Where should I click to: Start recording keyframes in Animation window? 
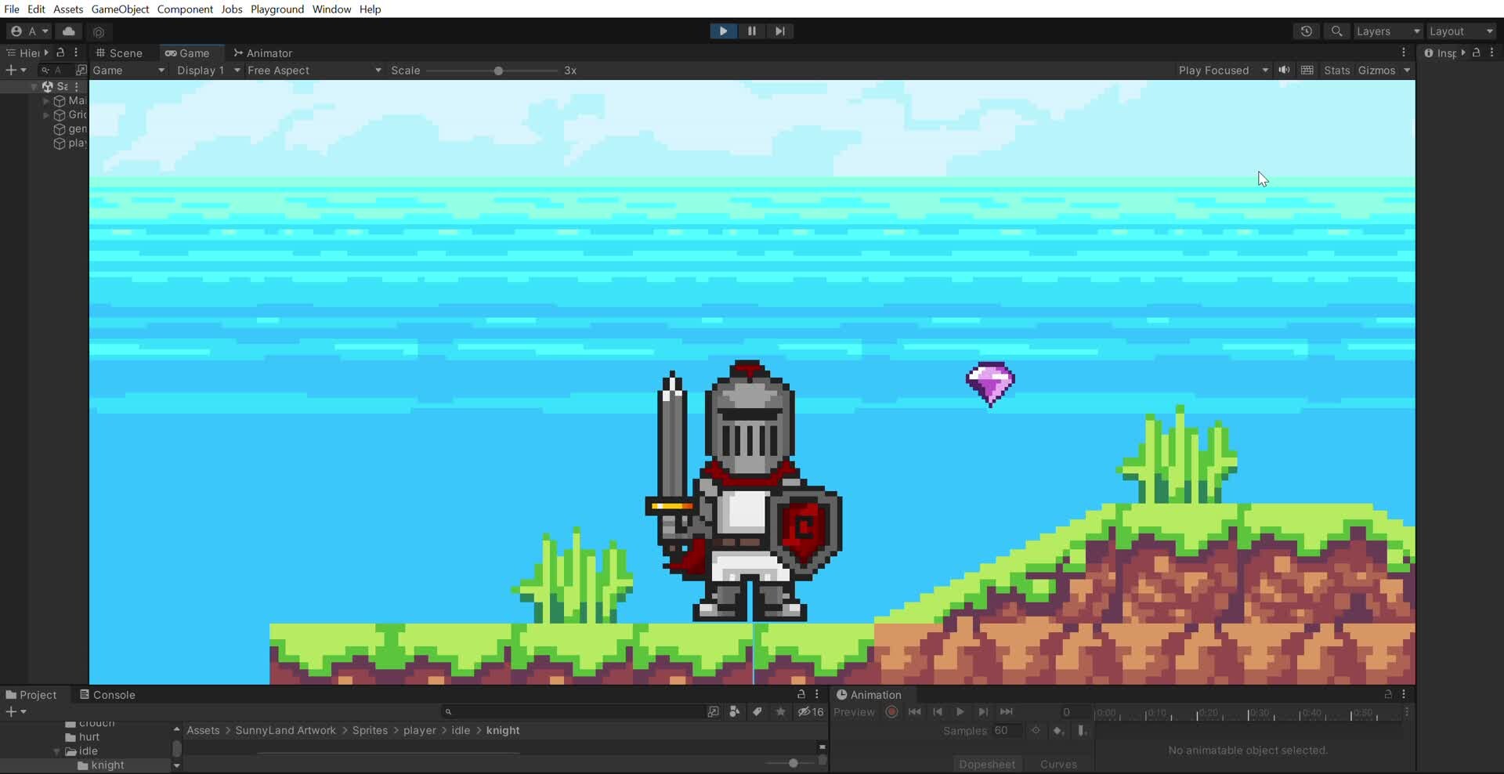[x=891, y=712]
